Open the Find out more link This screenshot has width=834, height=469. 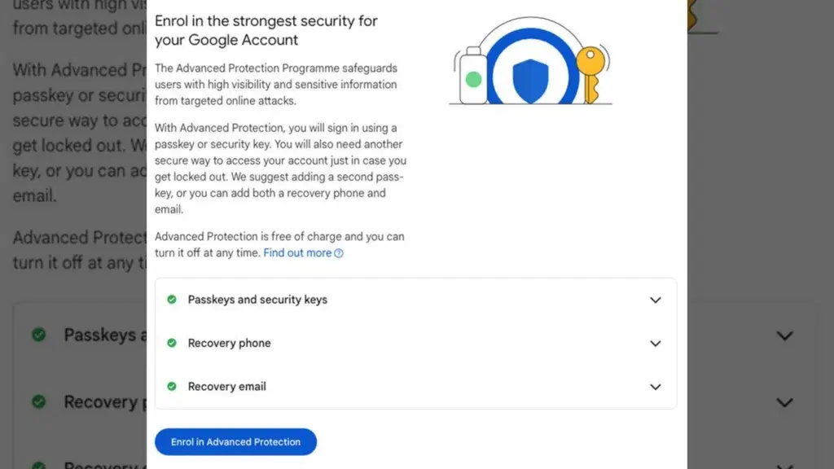(297, 253)
